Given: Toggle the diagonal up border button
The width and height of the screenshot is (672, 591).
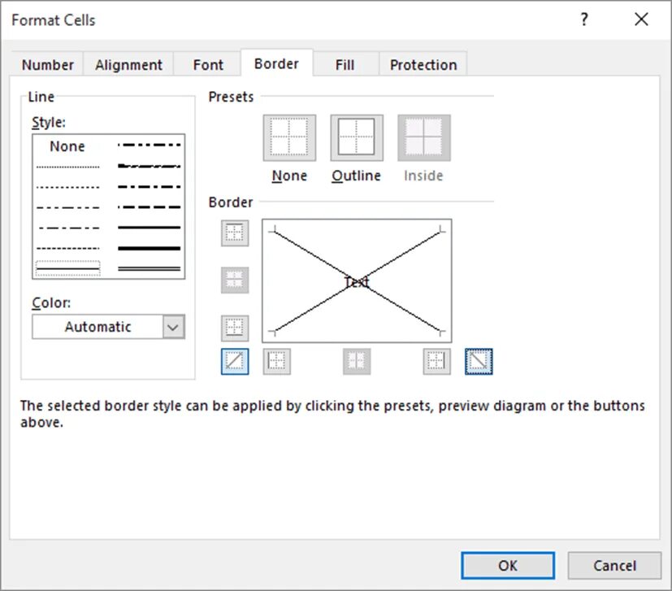Looking at the screenshot, I should point(235,362).
